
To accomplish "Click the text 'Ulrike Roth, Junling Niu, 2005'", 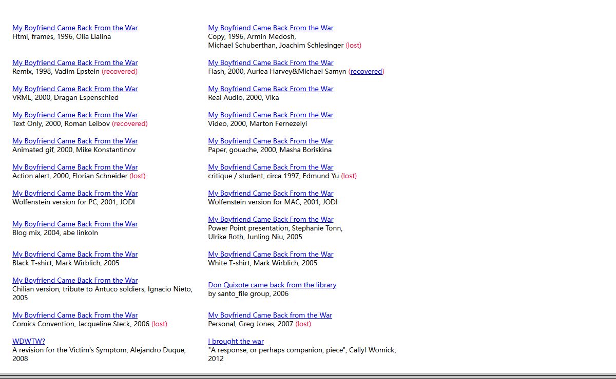I will click(255, 237).
